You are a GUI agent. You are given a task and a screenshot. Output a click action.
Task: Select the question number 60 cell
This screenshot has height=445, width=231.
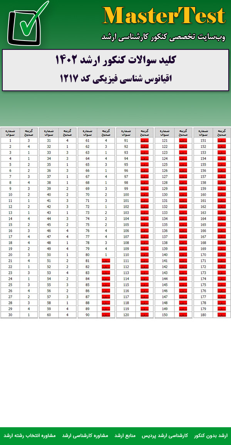(49, 315)
